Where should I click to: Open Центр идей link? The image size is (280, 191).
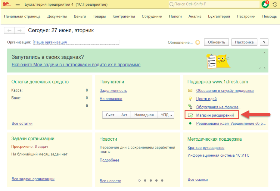click(x=207, y=99)
